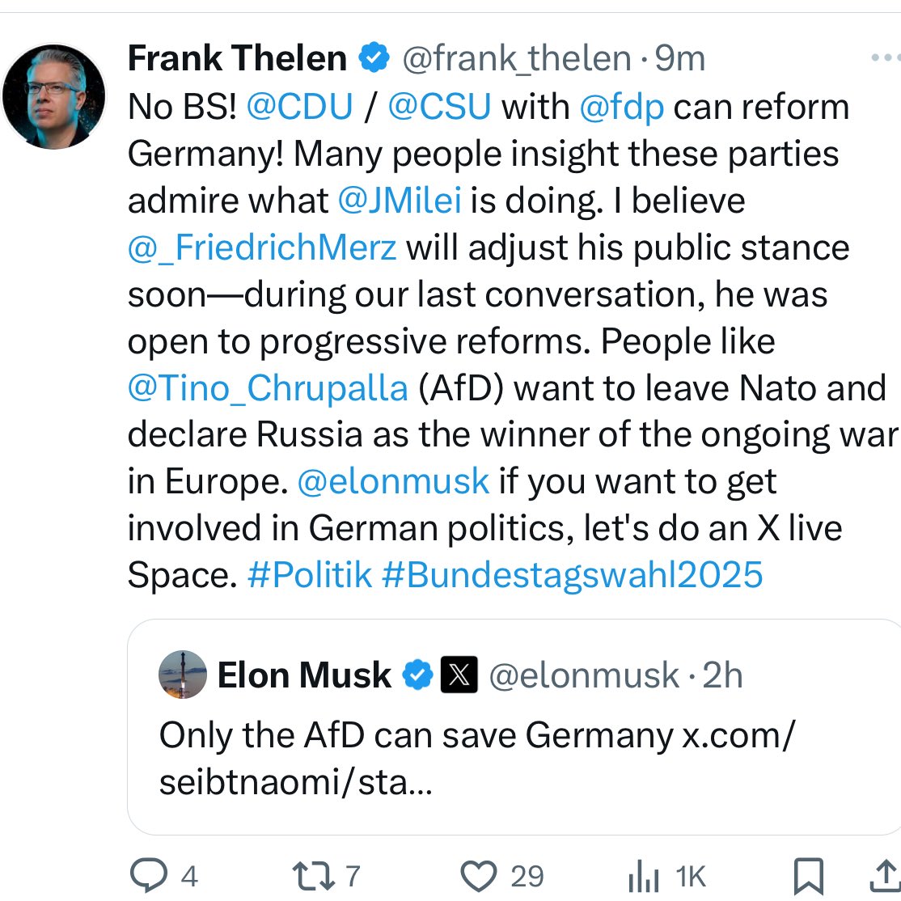Share the tweet with the upload arrow icon

click(x=886, y=876)
